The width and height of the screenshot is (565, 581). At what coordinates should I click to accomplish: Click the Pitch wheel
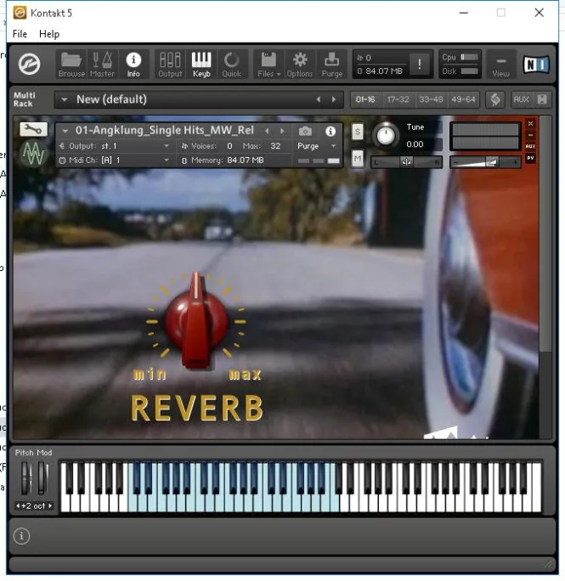(25, 478)
